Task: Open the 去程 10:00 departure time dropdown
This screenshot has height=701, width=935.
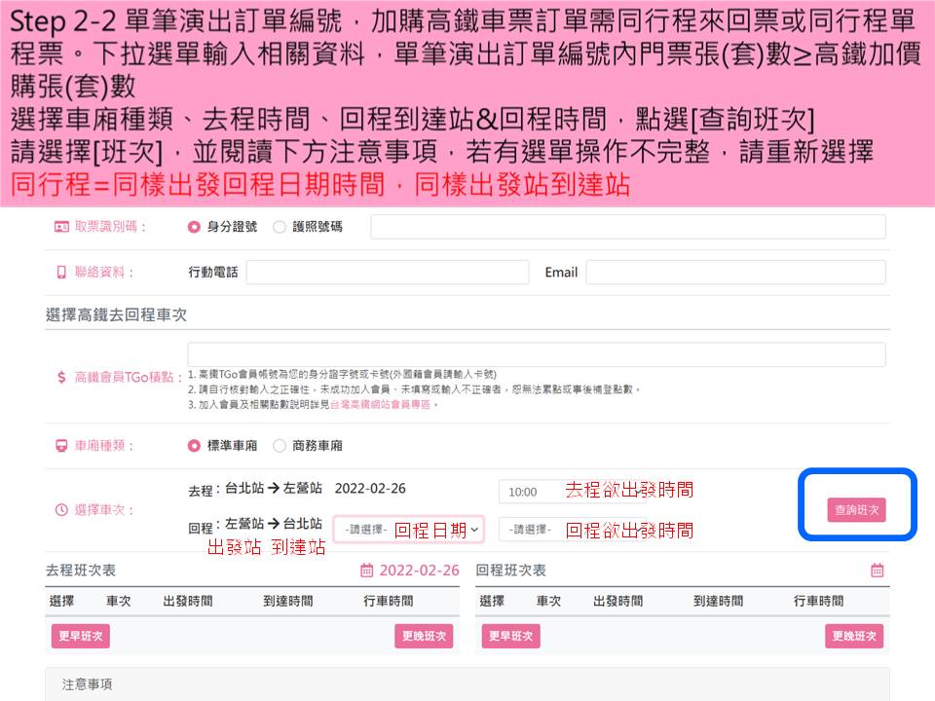Action: [531, 492]
